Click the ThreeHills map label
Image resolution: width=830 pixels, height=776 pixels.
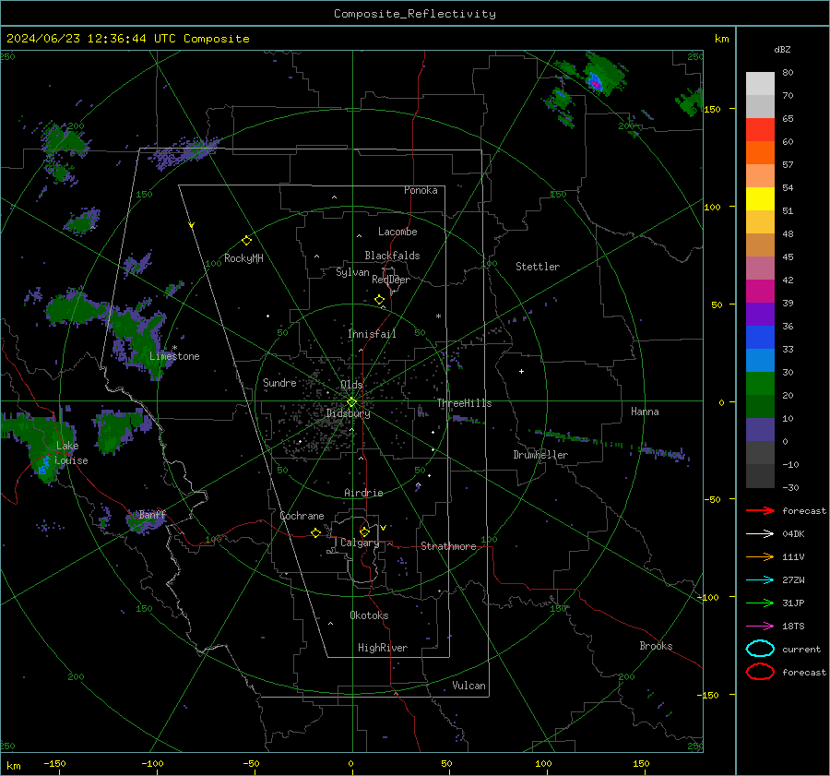coord(464,403)
